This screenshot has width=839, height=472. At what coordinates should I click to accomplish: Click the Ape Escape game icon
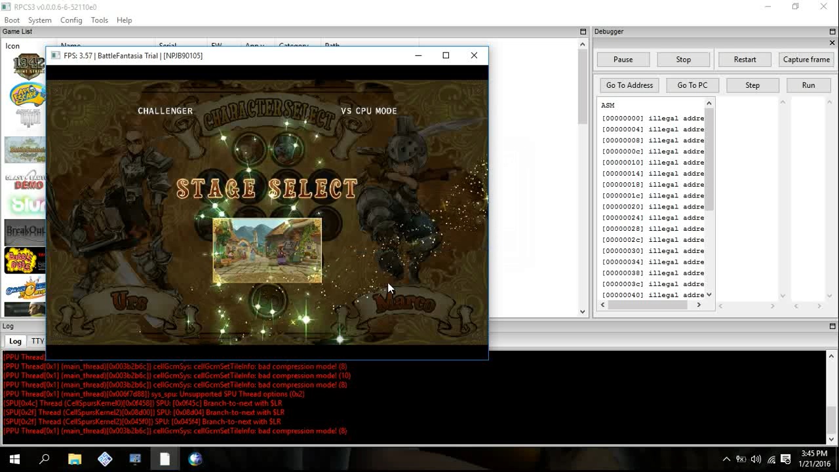[26, 95]
